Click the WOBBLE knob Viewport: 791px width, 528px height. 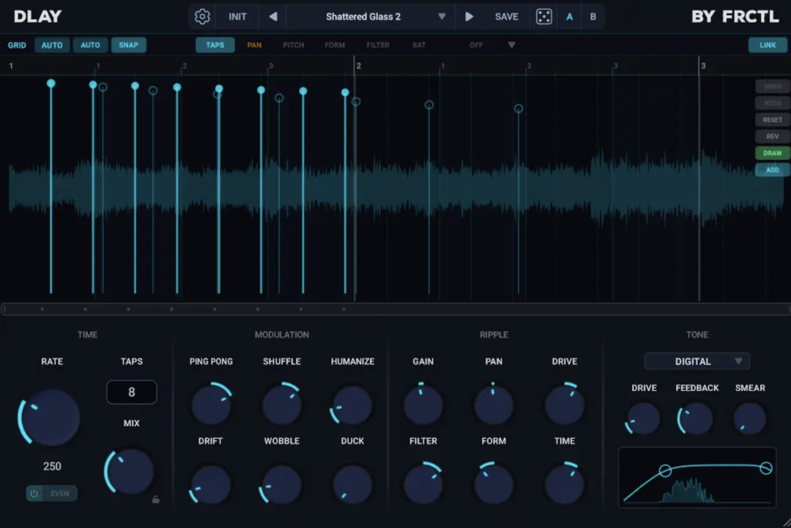click(282, 484)
